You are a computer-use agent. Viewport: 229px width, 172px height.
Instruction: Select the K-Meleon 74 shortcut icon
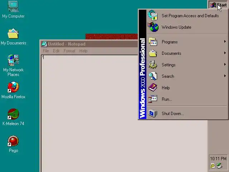tap(13, 114)
